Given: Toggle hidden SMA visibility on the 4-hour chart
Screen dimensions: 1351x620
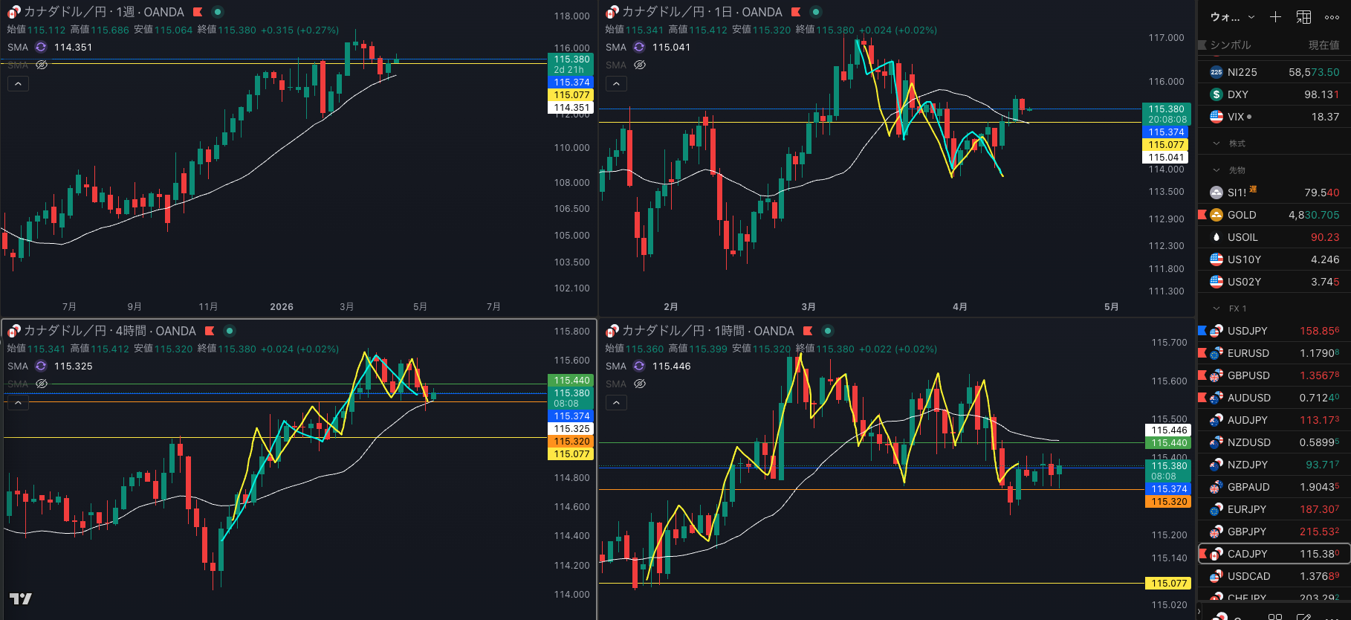Looking at the screenshot, I should (x=42, y=384).
